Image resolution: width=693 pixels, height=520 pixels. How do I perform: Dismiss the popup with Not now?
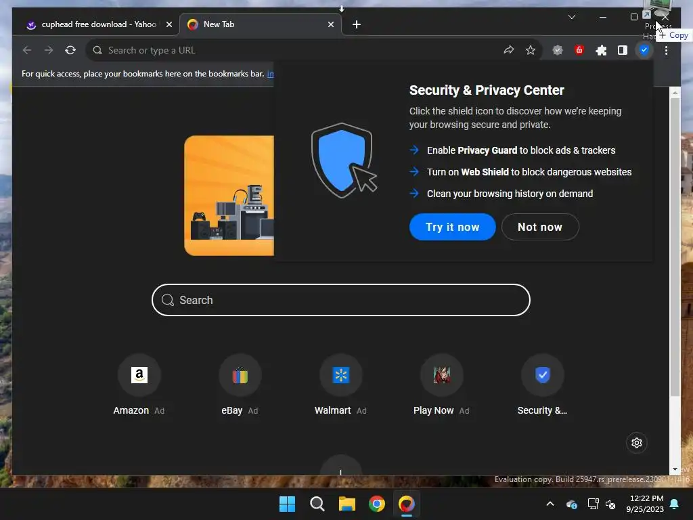(x=540, y=227)
